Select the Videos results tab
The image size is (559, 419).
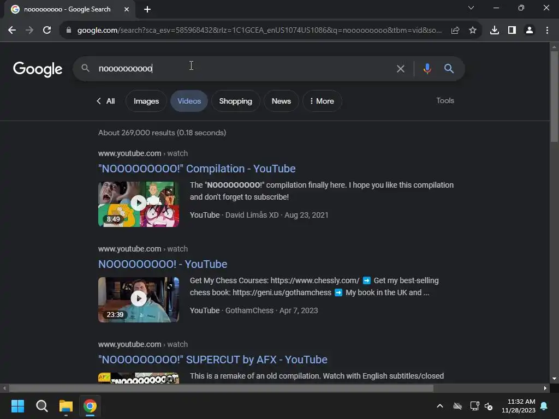pyautogui.click(x=189, y=101)
